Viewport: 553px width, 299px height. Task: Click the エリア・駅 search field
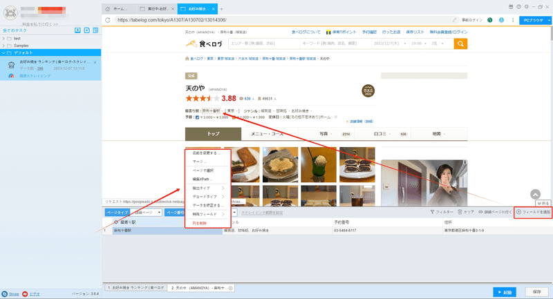click(x=264, y=44)
